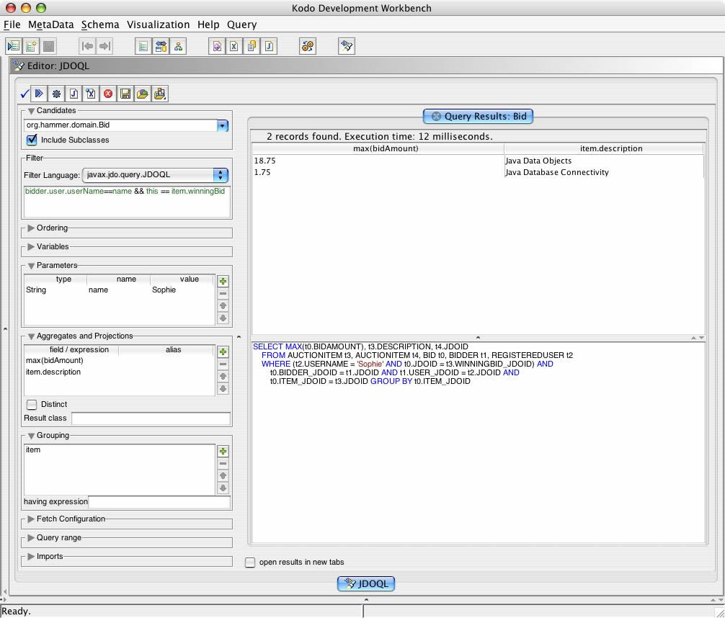The height and width of the screenshot is (618, 725).
Task: Click the twin gears icon in main toolbar
Action: coord(308,46)
